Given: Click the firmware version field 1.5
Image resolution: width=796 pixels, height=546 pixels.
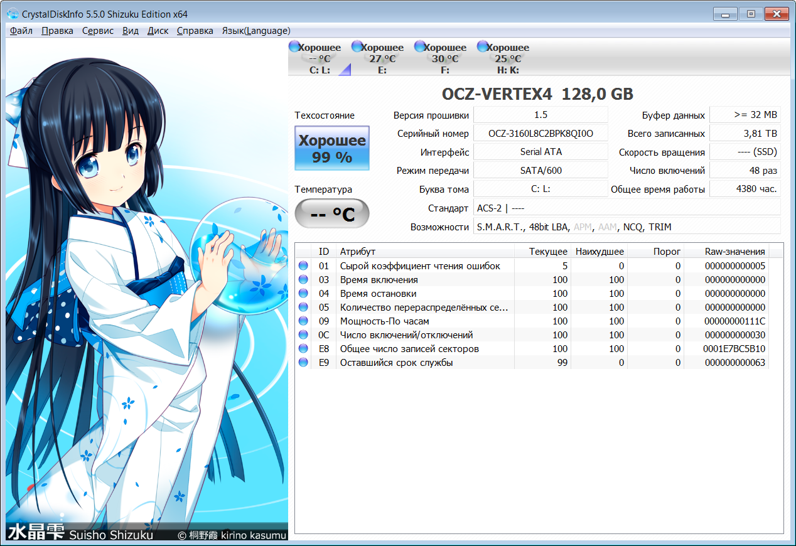Looking at the screenshot, I should pyautogui.click(x=541, y=115).
